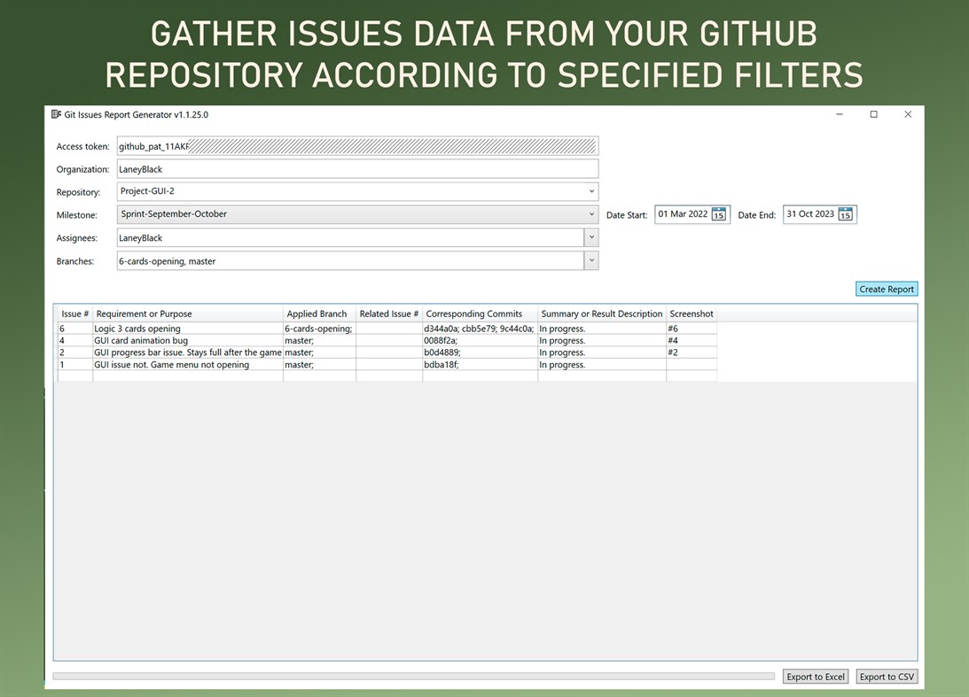The height and width of the screenshot is (697, 969).
Task: Minimize the Git Issues Report Generator window
Action: (840, 114)
